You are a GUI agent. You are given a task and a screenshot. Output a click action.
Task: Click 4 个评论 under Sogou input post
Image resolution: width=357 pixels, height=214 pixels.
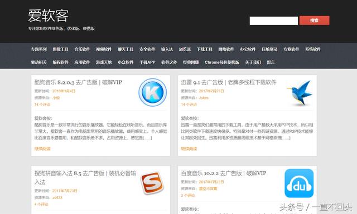coord(41,204)
